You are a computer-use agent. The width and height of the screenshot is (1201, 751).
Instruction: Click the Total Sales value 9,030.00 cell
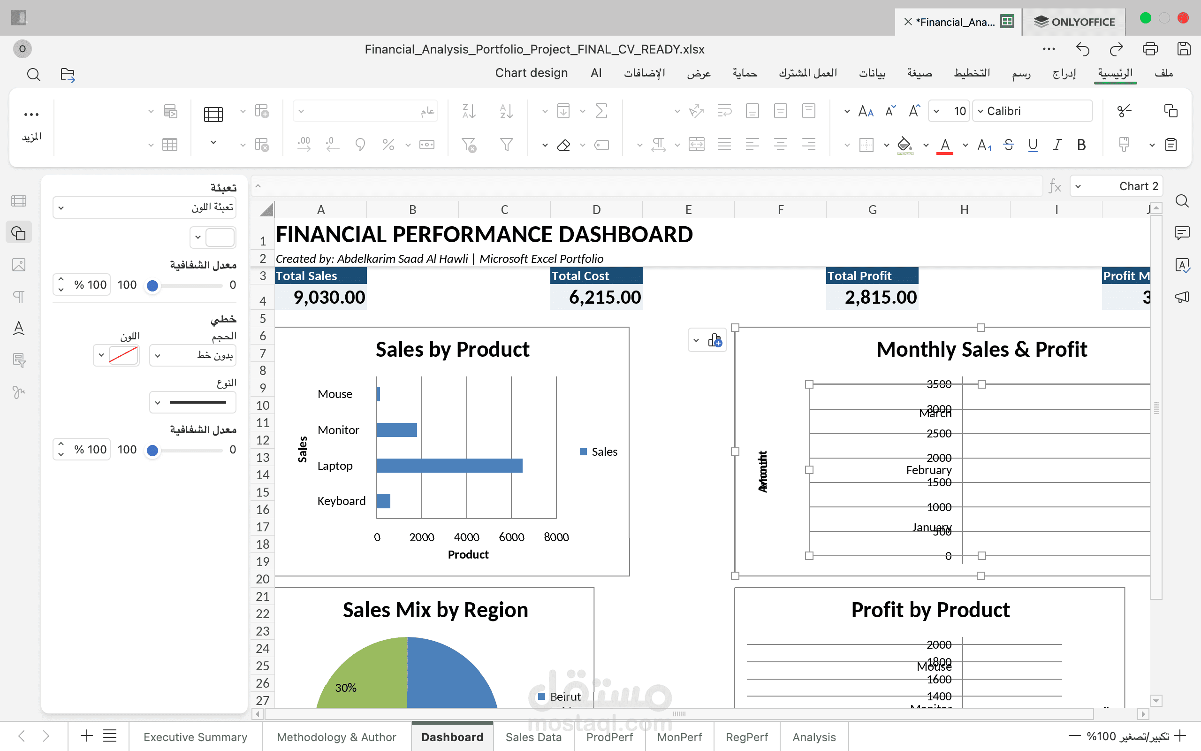pyautogui.click(x=320, y=297)
